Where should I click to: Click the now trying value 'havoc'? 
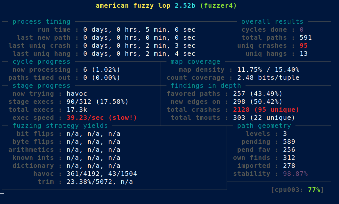tap(77, 94)
